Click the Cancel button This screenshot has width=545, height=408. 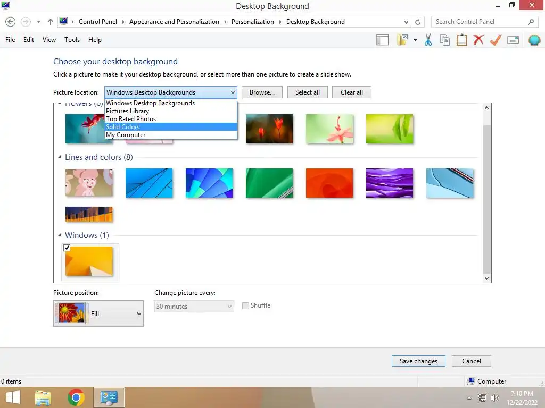coord(472,361)
